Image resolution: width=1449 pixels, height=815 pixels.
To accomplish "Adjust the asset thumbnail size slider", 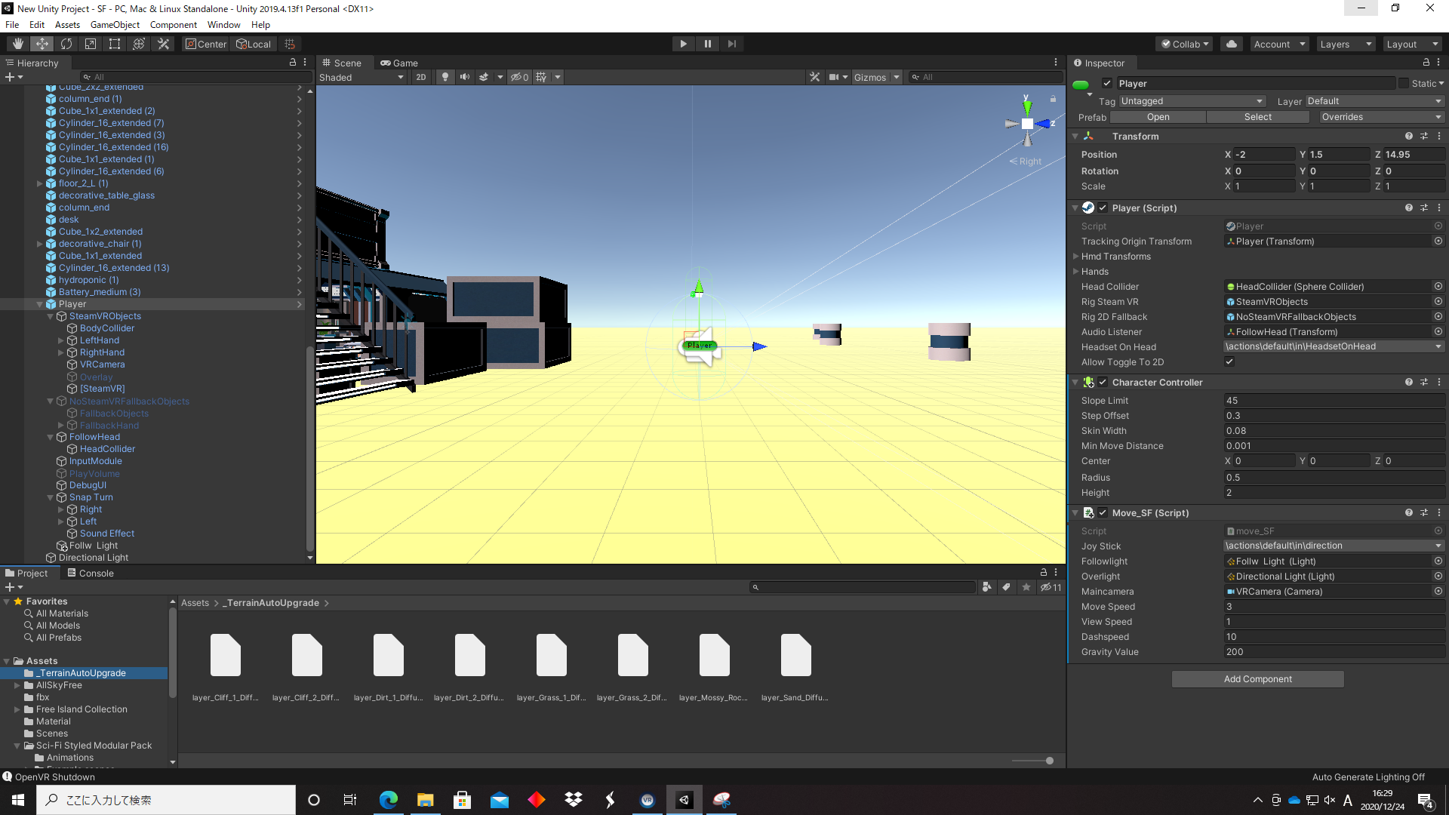I will coord(1049,761).
